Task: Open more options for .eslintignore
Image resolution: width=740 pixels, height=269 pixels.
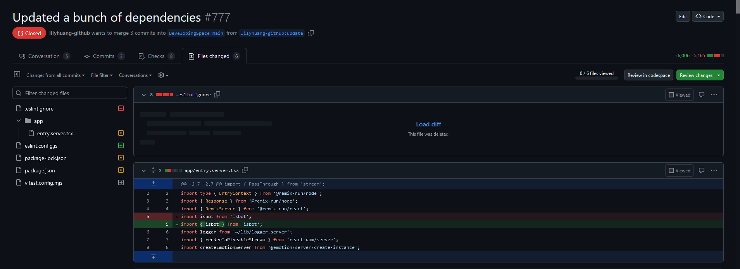Action: pyautogui.click(x=714, y=95)
